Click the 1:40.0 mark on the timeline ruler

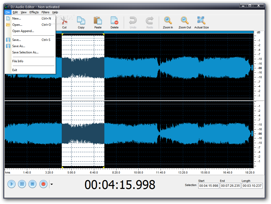click(27, 172)
